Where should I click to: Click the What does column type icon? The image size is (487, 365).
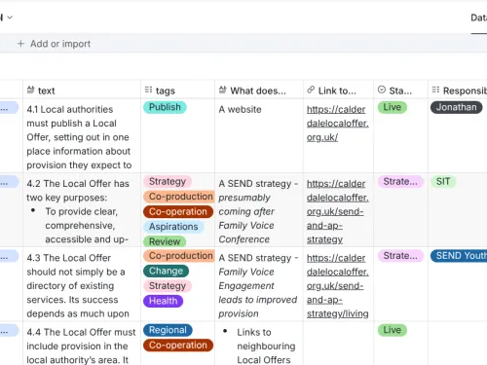tap(223, 90)
